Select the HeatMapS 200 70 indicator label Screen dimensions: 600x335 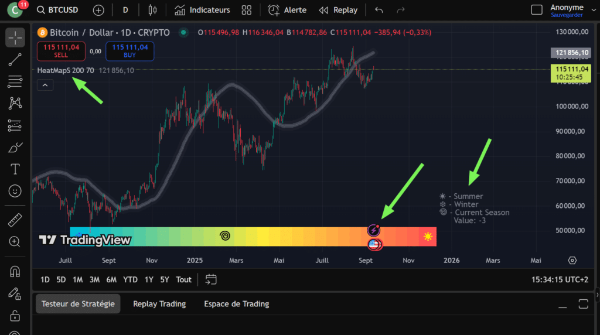click(x=66, y=70)
